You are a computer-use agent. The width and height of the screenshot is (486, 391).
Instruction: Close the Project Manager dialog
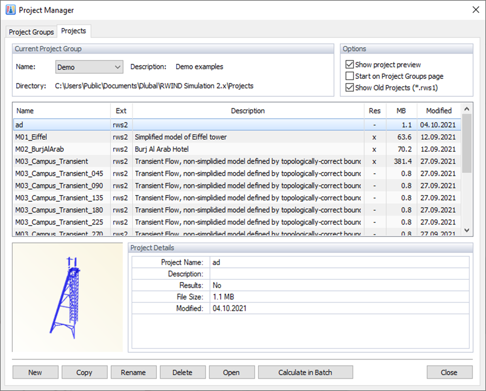pos(449,372)
